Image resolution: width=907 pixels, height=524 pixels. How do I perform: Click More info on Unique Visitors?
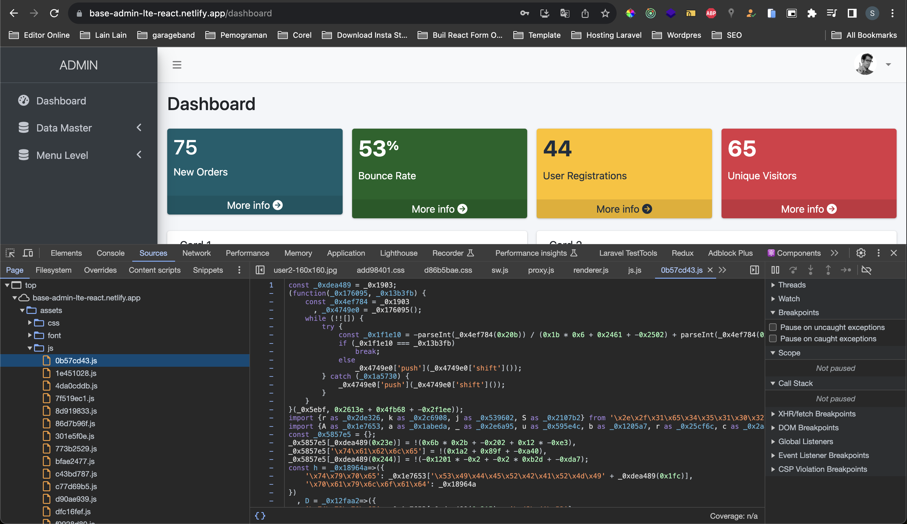point(808,209)
